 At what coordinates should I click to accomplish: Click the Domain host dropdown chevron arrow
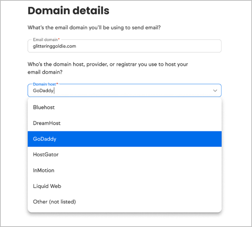[x=215, y=91]
